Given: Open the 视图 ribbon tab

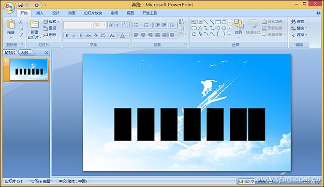Looking at the screenshot, I should [130, 13].
